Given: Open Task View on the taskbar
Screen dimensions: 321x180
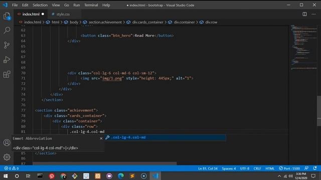Looking at the screenshot, I should 28,176.
